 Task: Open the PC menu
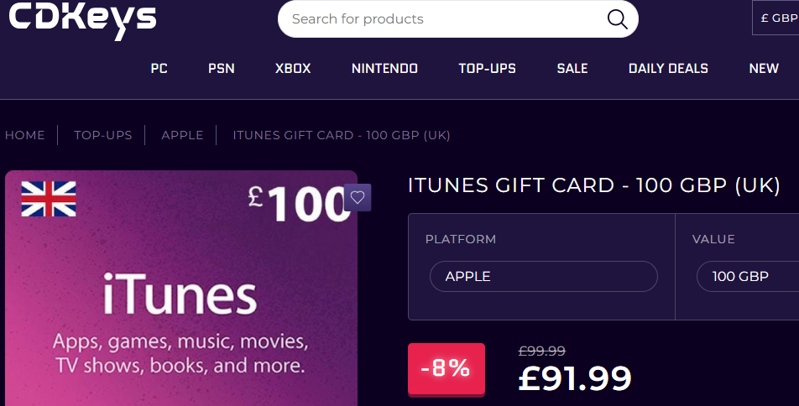point(159,69)
